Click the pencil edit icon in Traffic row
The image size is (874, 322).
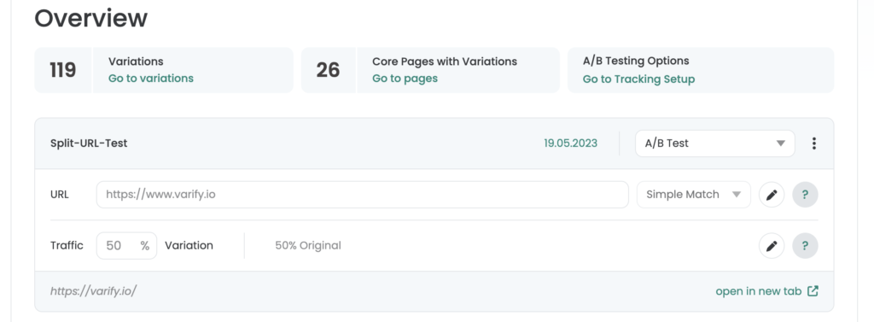point(772,246)
